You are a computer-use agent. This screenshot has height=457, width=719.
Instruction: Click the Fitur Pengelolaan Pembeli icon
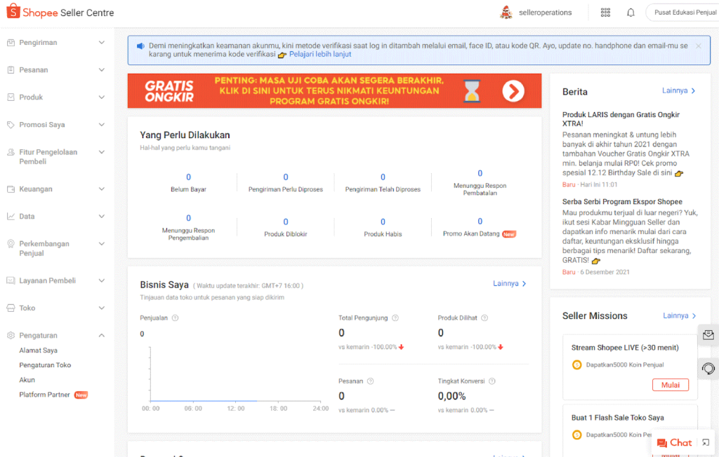coord(11,152)
